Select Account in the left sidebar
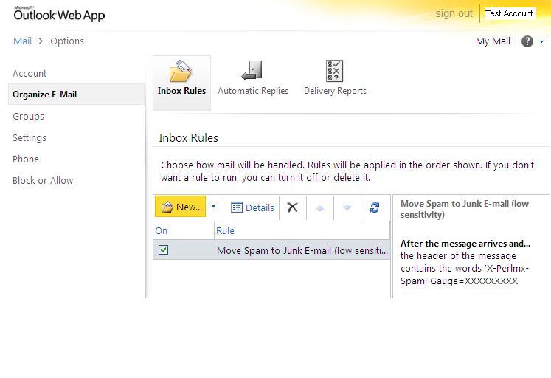 point(30,73)
